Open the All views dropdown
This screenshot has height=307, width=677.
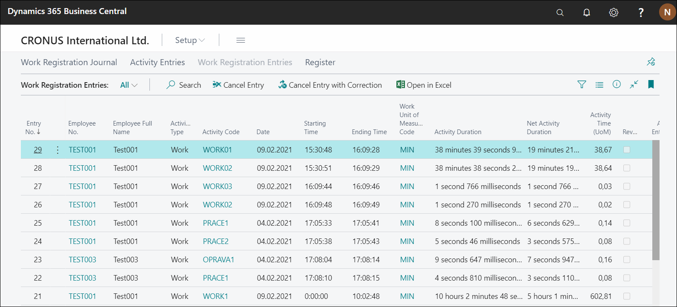pyautogui.click(x=129, y=85)
